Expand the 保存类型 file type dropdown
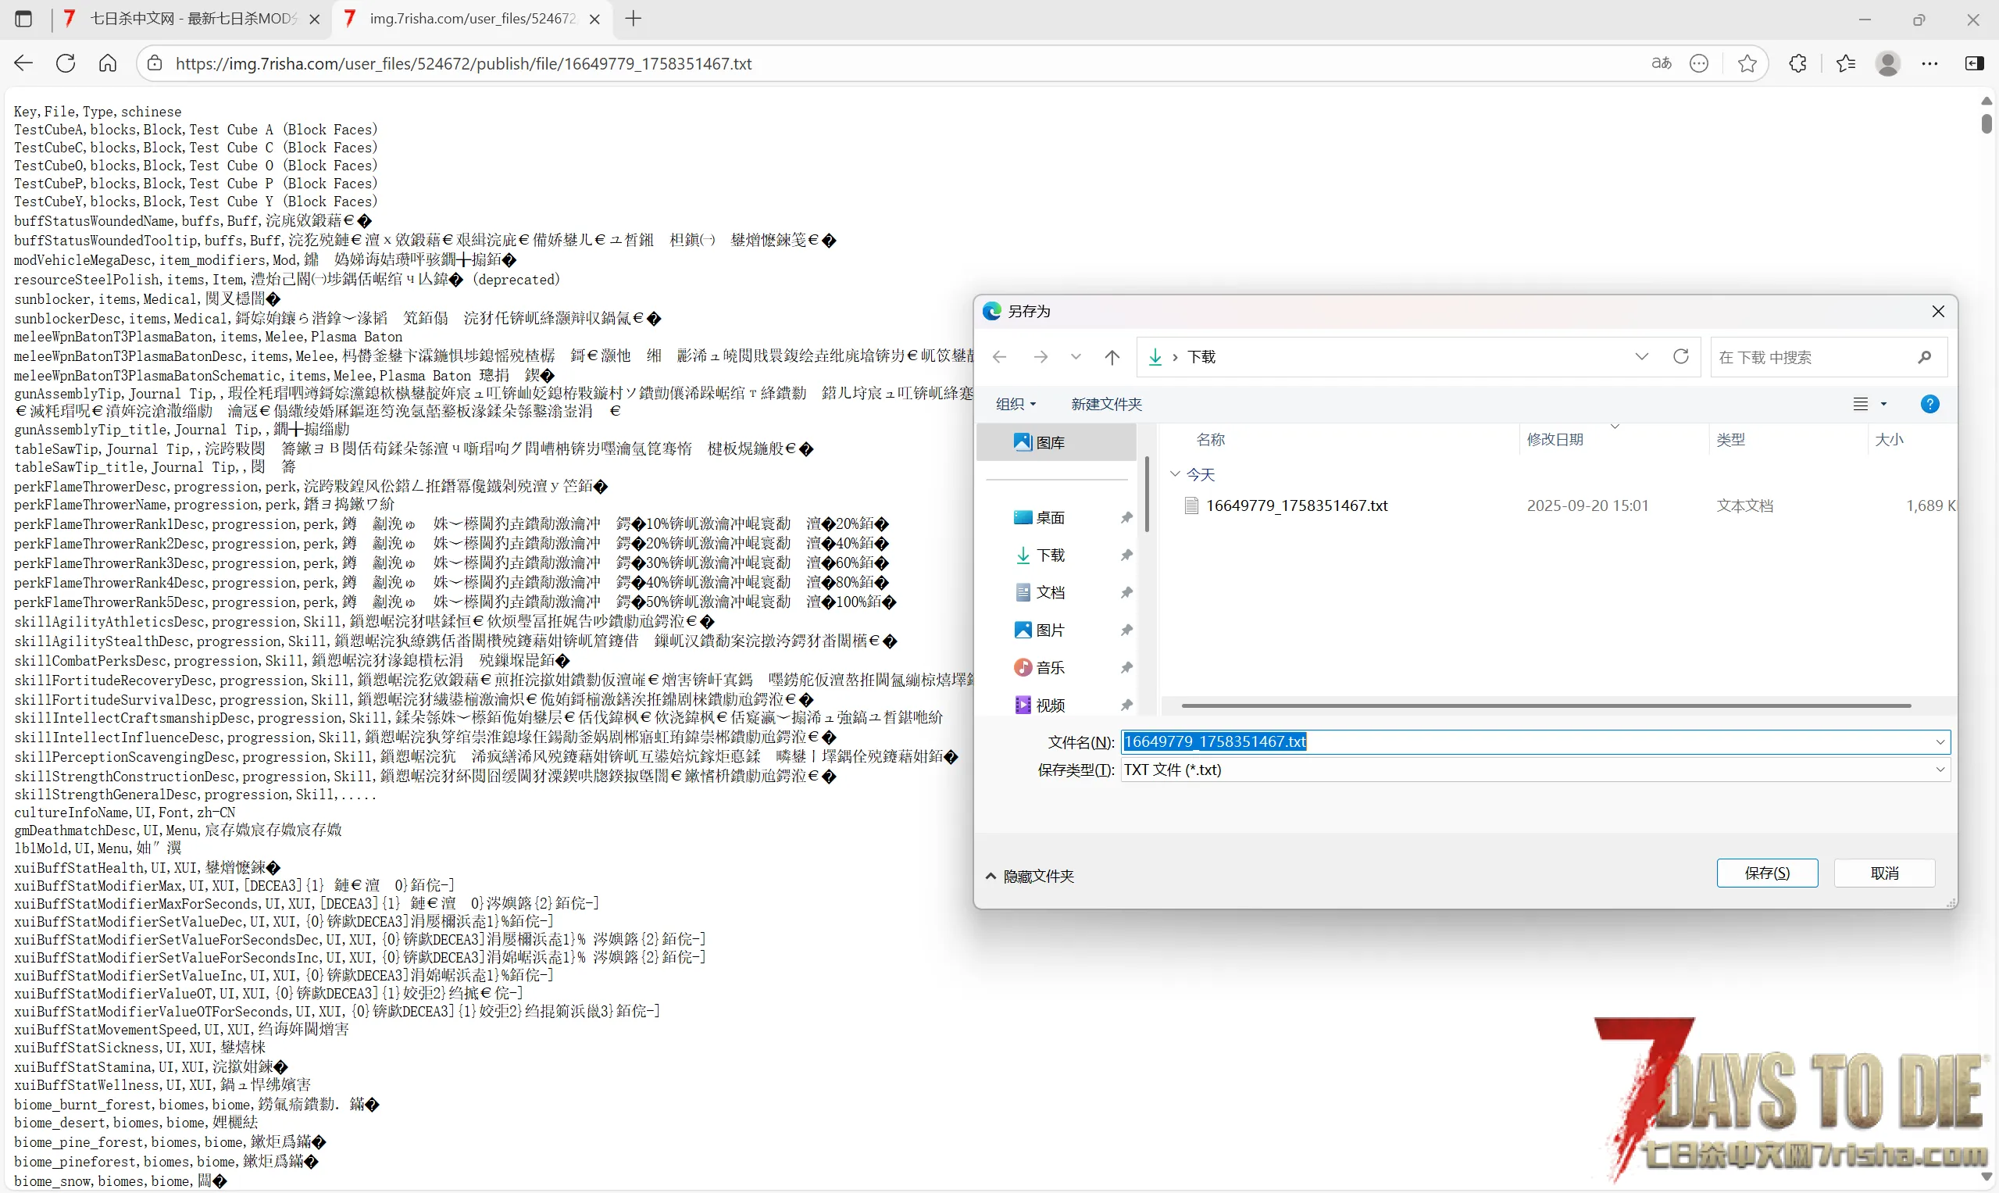This screenshot has height=1193, width=1999. (1940, 770)
